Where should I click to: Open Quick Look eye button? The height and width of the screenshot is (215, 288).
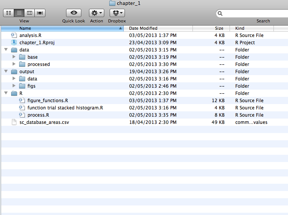pyautogui.click(x=74, y=13)
